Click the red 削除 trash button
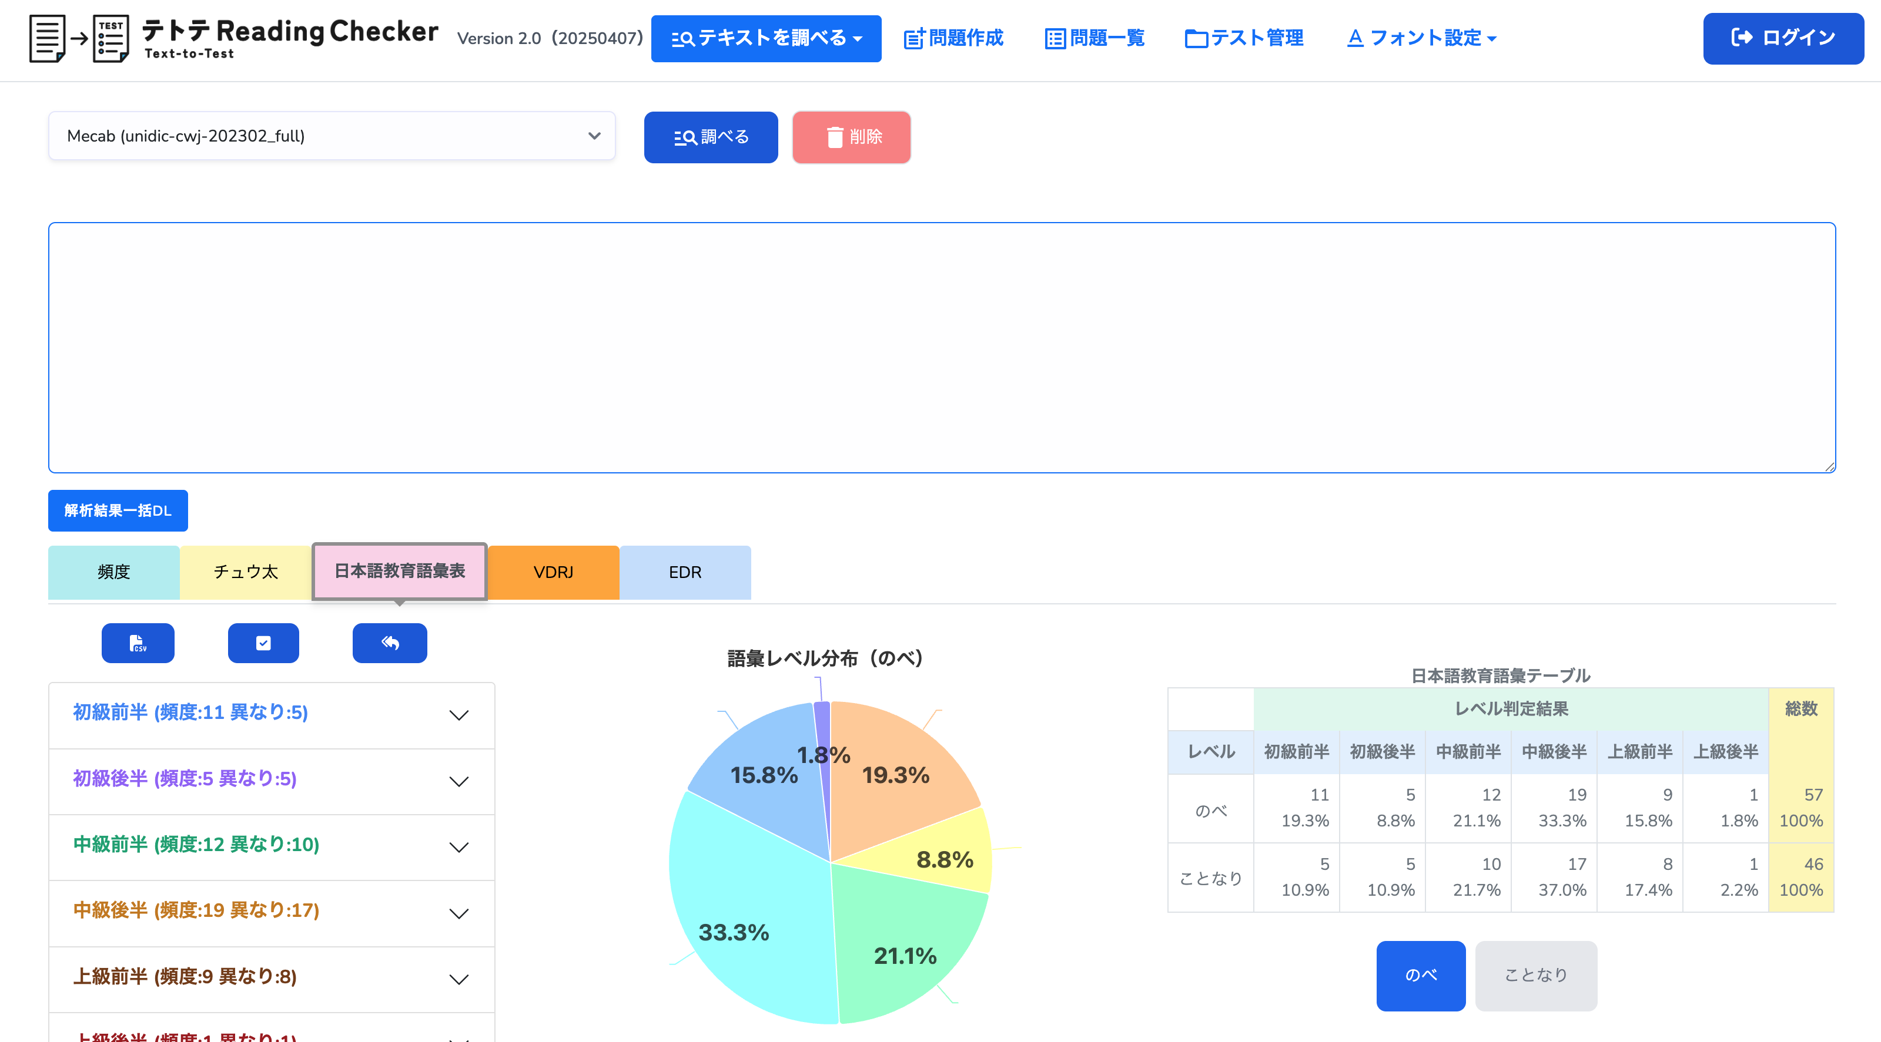The height and width of the screenshot is (1042, 1881). 851,137
